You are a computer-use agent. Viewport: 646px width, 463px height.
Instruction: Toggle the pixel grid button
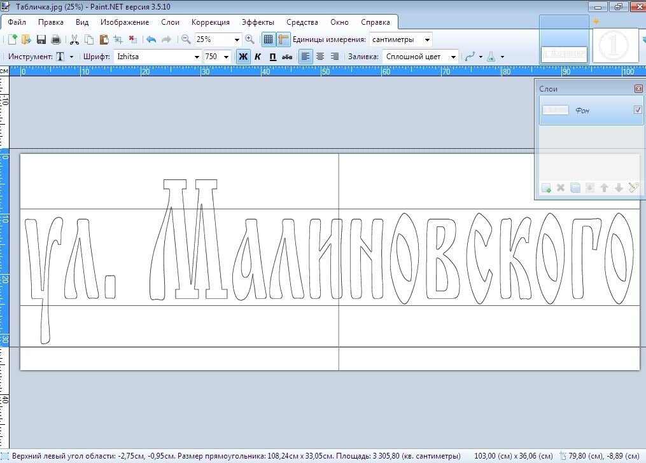pos(268,39)
